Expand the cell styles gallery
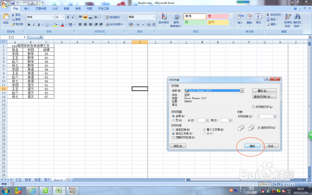 click(231, 24)
